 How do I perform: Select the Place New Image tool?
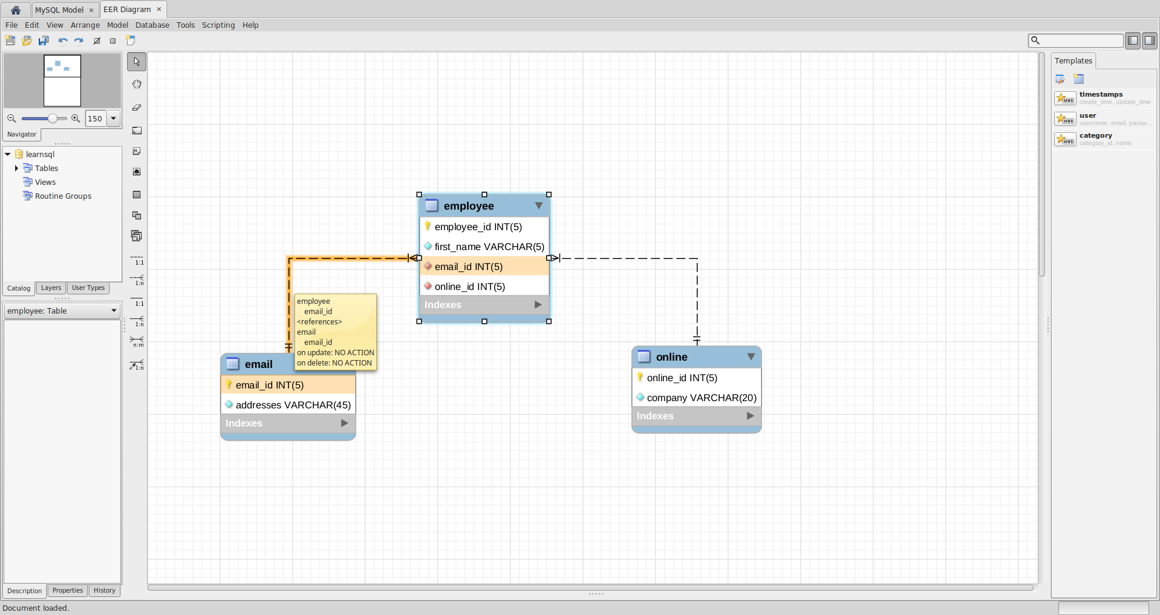point(137,172)
